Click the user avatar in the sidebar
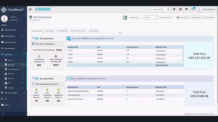Viewport: 218px width, 122px height. pos(4,19)
